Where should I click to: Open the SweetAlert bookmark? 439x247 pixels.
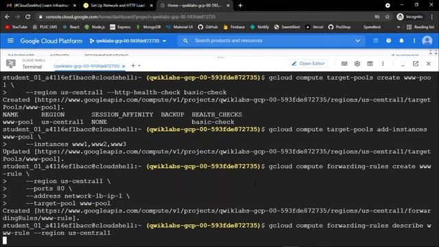(x=287, y=27)
